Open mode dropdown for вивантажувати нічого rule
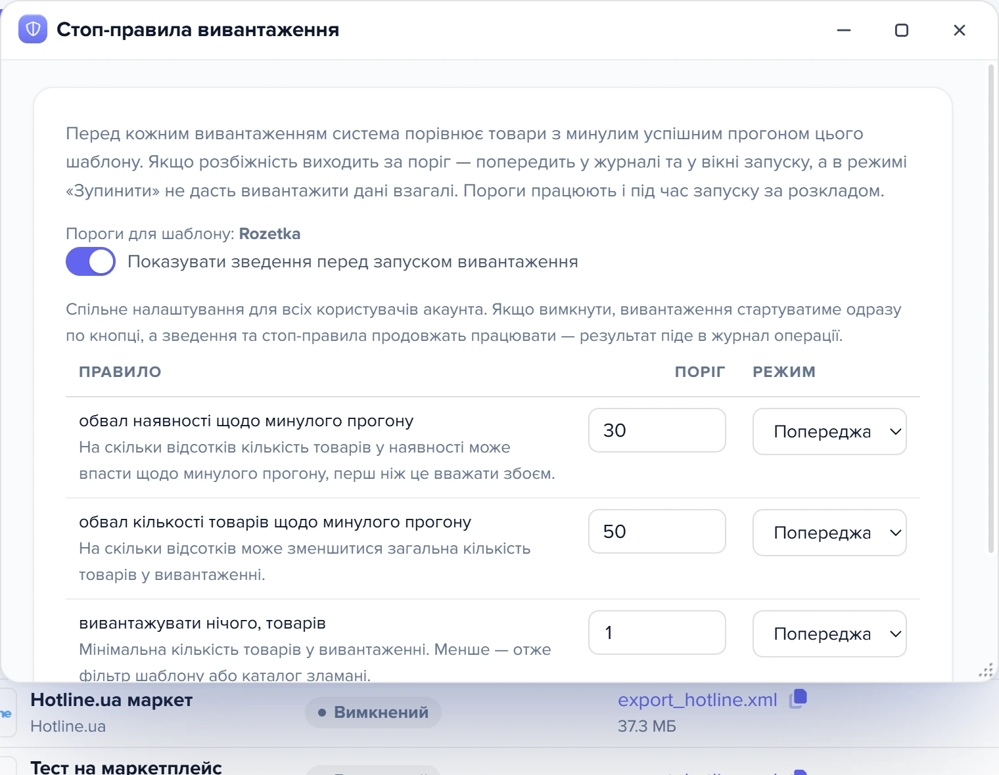 click(x=829, y=634)
